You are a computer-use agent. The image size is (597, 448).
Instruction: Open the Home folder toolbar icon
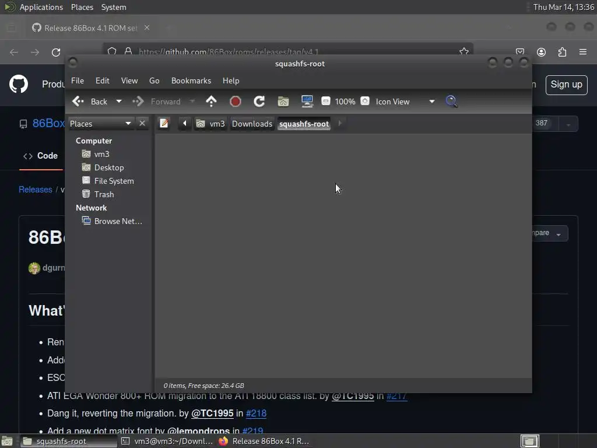click(x=283, y=101)
